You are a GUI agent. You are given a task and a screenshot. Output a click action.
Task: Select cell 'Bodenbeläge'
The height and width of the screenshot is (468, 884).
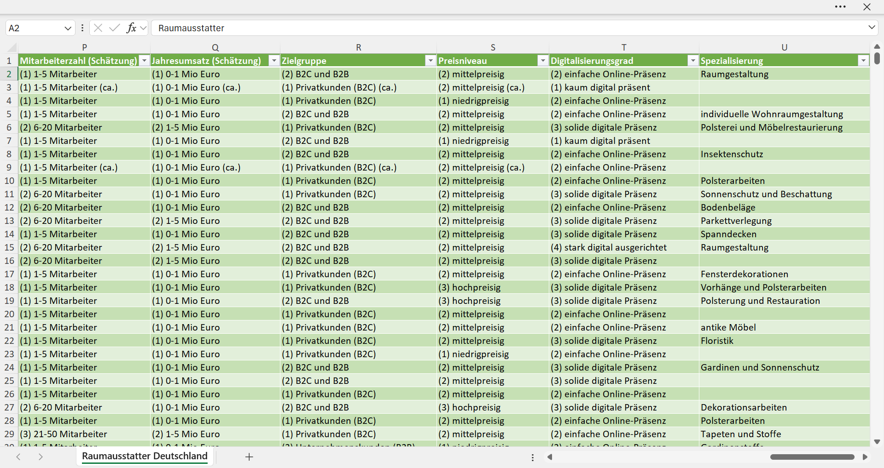coord(784,207)
